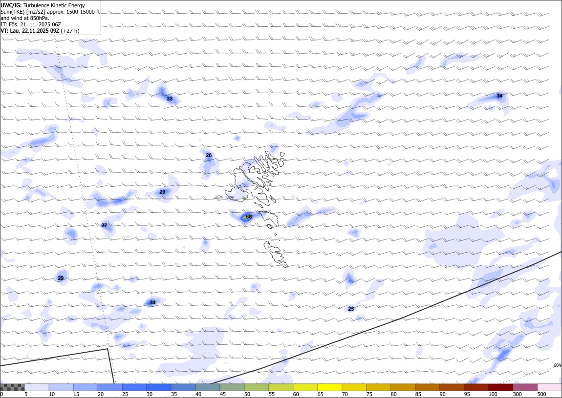This screenshot has height=398, width=562.
Task: Click the legend scale label 75
Action: click(x=369, y=395)
